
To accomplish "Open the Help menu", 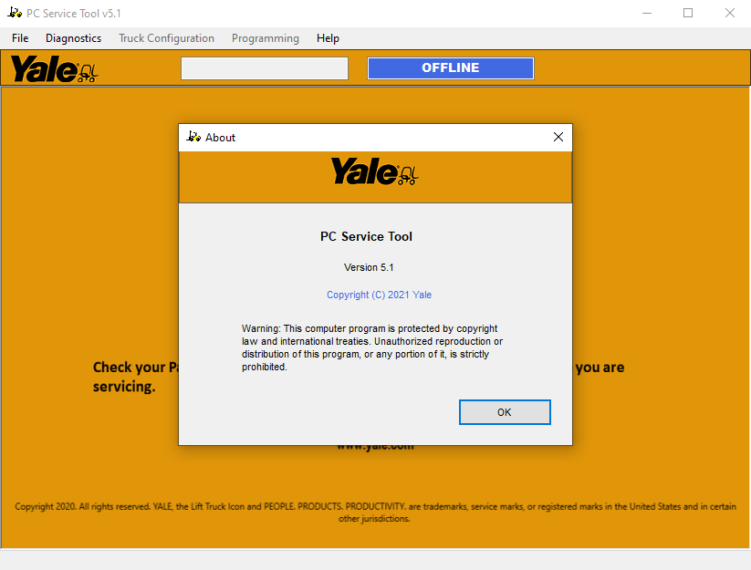I will [x=328, y=38].
